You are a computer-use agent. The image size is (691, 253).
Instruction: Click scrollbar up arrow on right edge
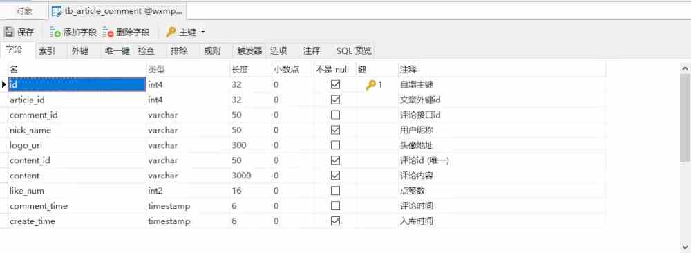coord(685,68)
